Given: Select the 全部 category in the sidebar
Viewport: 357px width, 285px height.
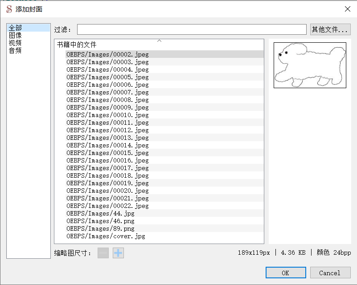Looking at the screenshot, I should (x=14, y=27).
